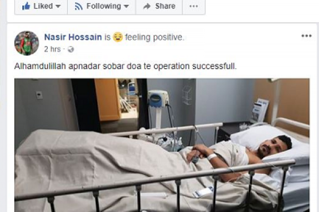Click the thumbs-up Liked icon
This screenshot has height=212, width=319.
(x=26, y=6)
